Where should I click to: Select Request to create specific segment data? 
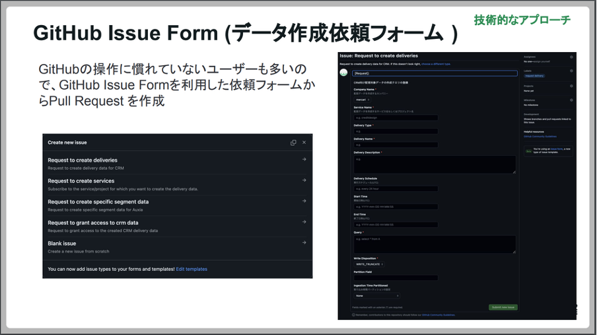98,202
